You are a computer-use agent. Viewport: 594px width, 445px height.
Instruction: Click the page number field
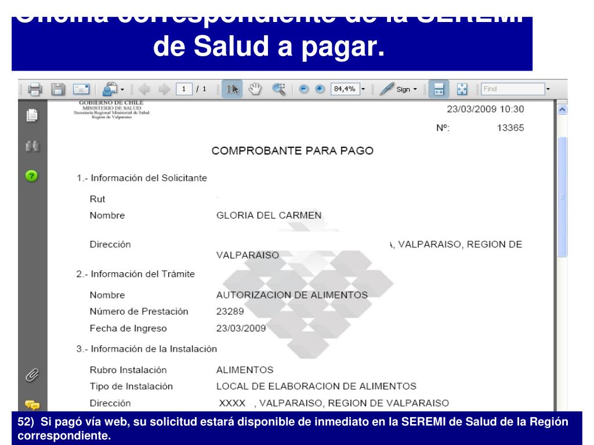click(184, 89)
